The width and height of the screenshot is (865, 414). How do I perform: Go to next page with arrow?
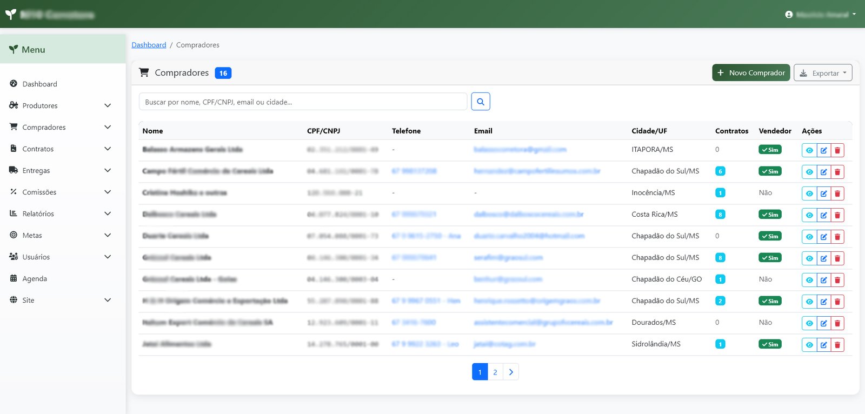[511, 372]
